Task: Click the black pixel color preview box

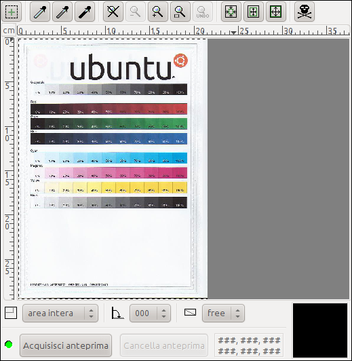Action: (320, 330)
